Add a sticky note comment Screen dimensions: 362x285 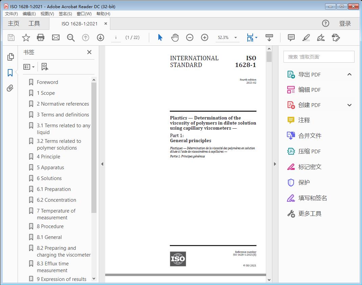tap(291, 38)
